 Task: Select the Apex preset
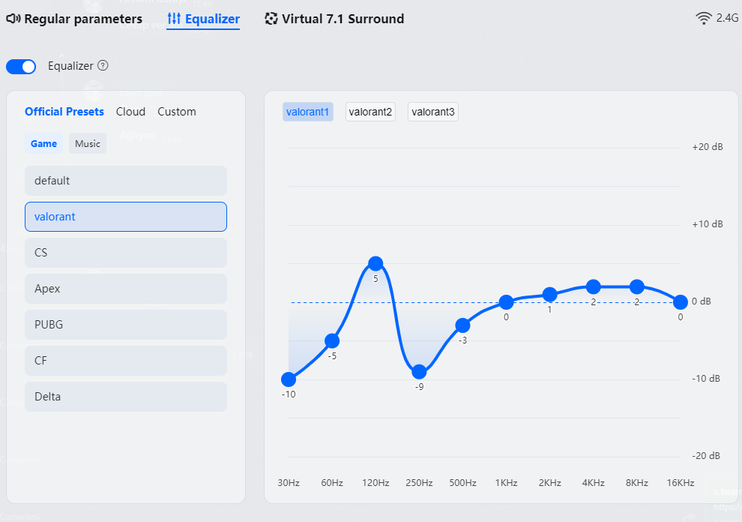pyautogui.click(x=126, y=289)
